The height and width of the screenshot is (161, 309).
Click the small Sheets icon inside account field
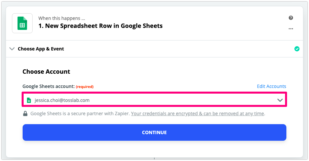pos(29,100)
